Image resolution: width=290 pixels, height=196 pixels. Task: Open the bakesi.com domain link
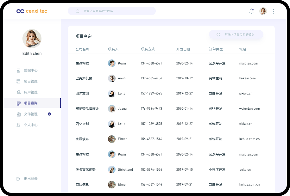(248, 78)
